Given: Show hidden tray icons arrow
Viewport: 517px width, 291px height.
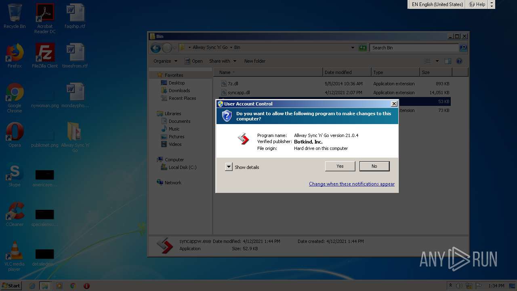Looking at the screenshot, I should pyautogui.click(x=450, y=286).
